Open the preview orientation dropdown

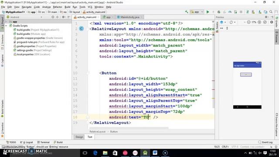click(x=232, y=22)
